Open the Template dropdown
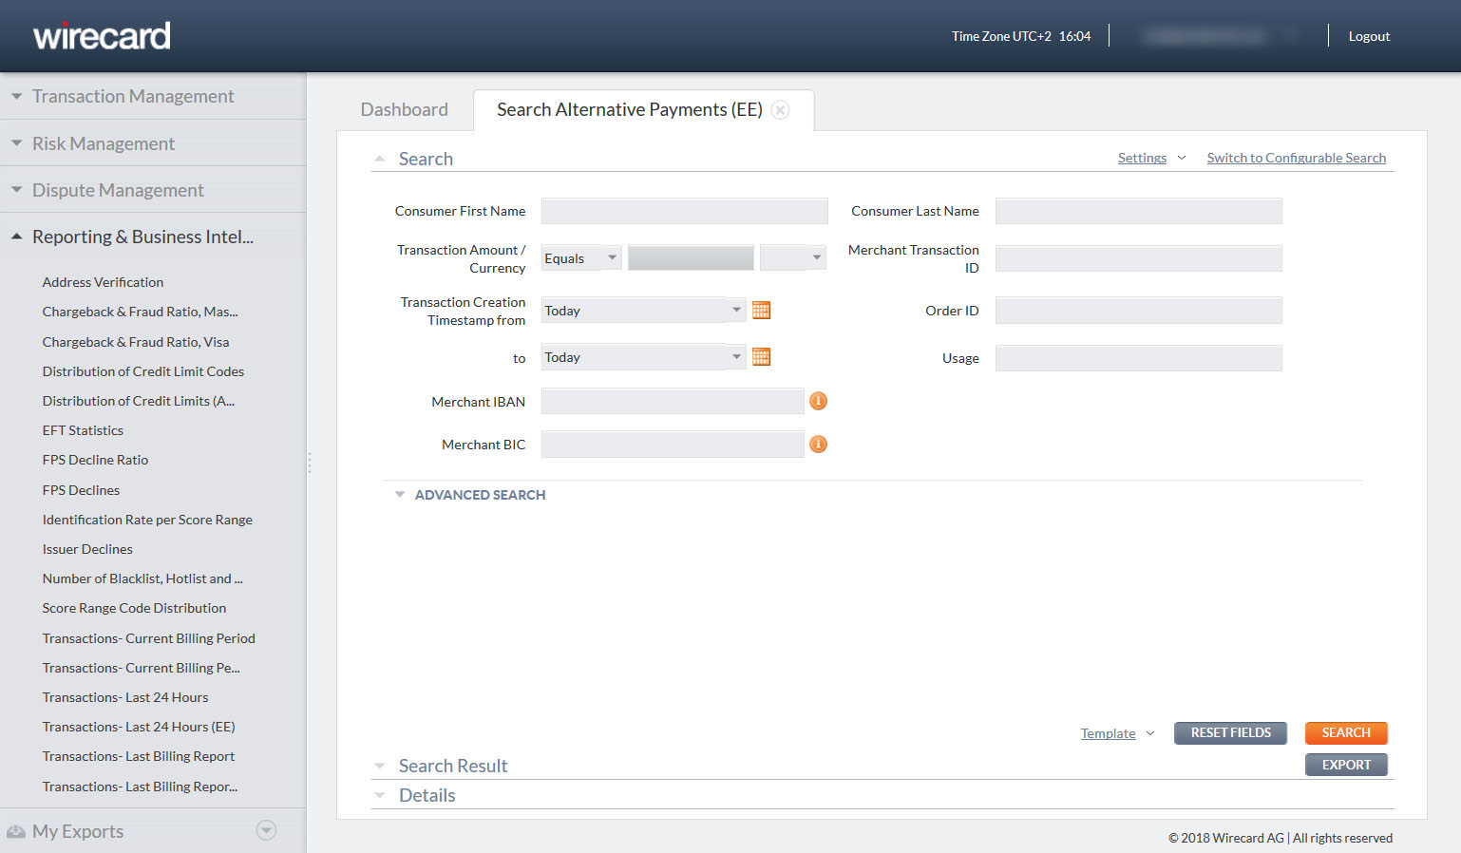The image size is (1461, 853). [x=1117, y=733]
